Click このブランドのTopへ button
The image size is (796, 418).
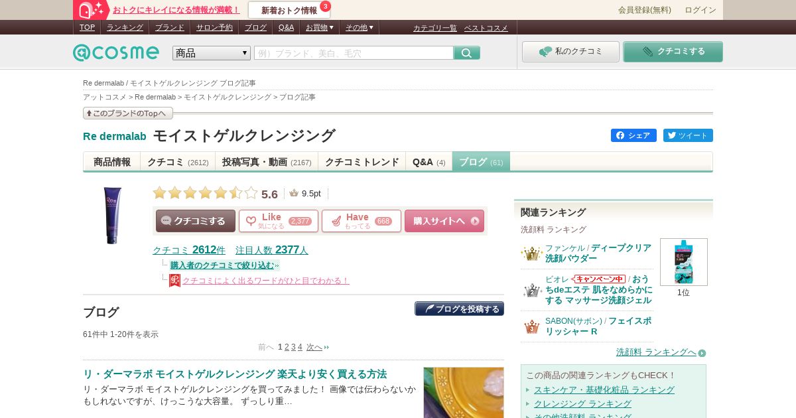(128, 113)
